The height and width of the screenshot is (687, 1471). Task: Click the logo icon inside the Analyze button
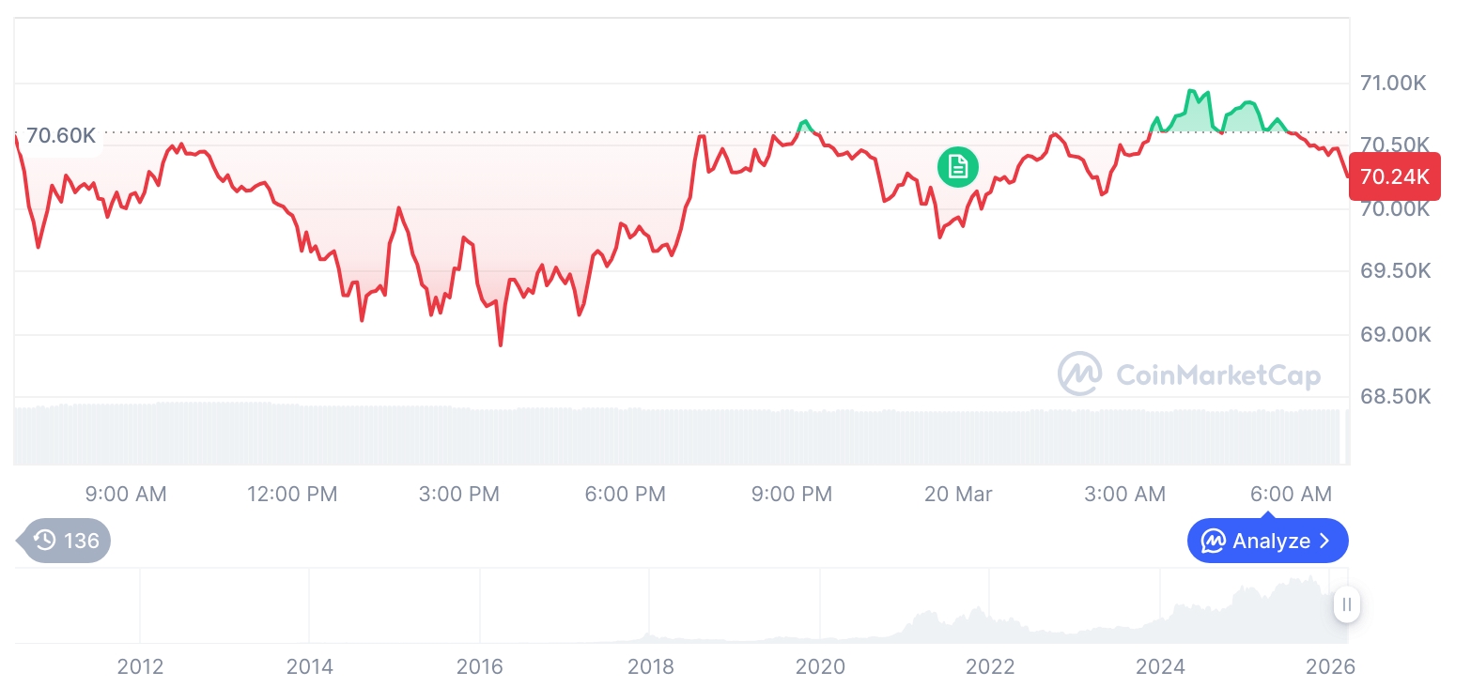1214,542
